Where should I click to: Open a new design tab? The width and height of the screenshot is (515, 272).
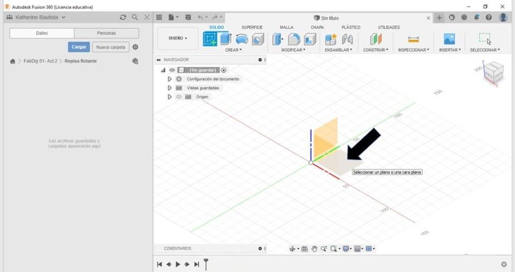439,18
